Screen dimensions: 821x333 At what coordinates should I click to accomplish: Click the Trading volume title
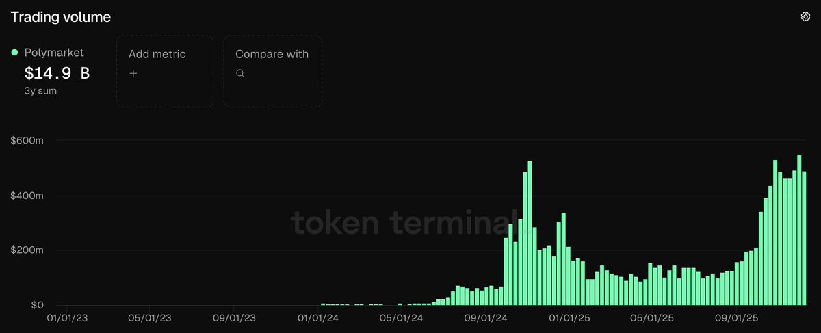pos(60,17)
